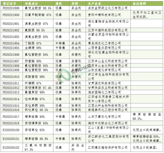Select cell PD20251917

[11, 117]
